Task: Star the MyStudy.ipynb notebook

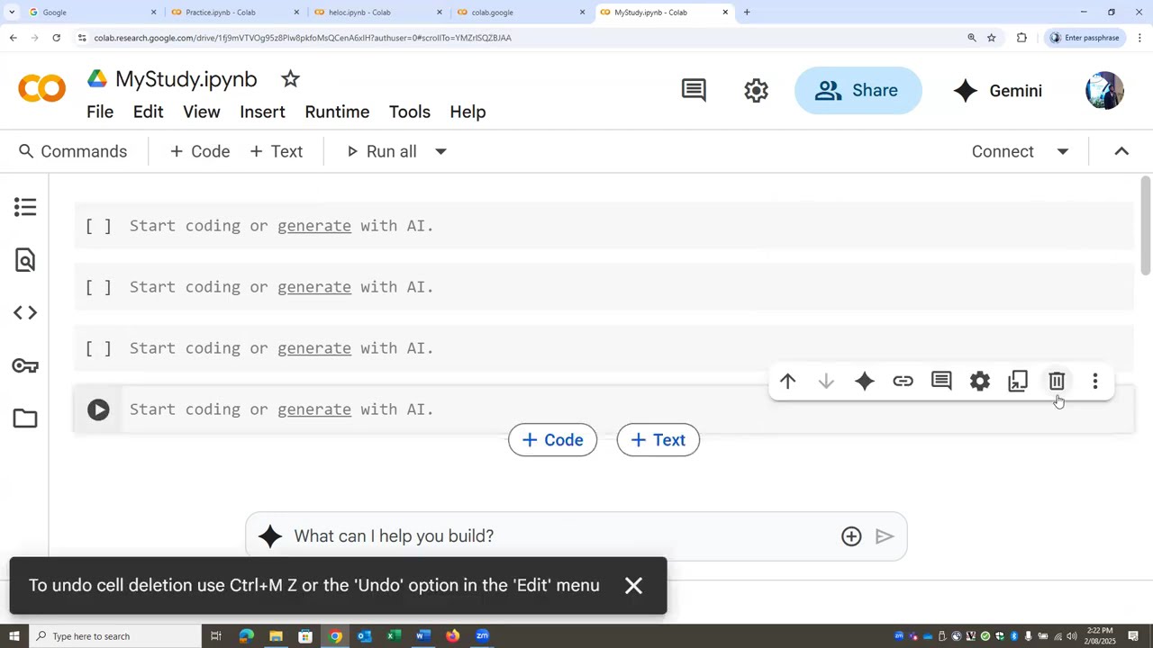Action: [x=290, y=79]
